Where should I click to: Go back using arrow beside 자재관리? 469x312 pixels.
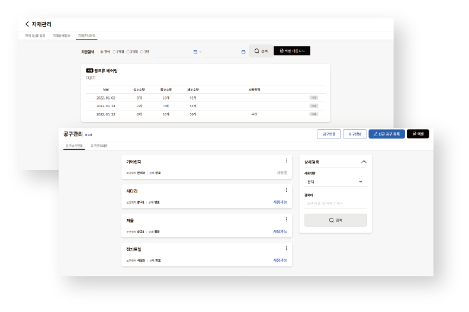pos(27,24)
